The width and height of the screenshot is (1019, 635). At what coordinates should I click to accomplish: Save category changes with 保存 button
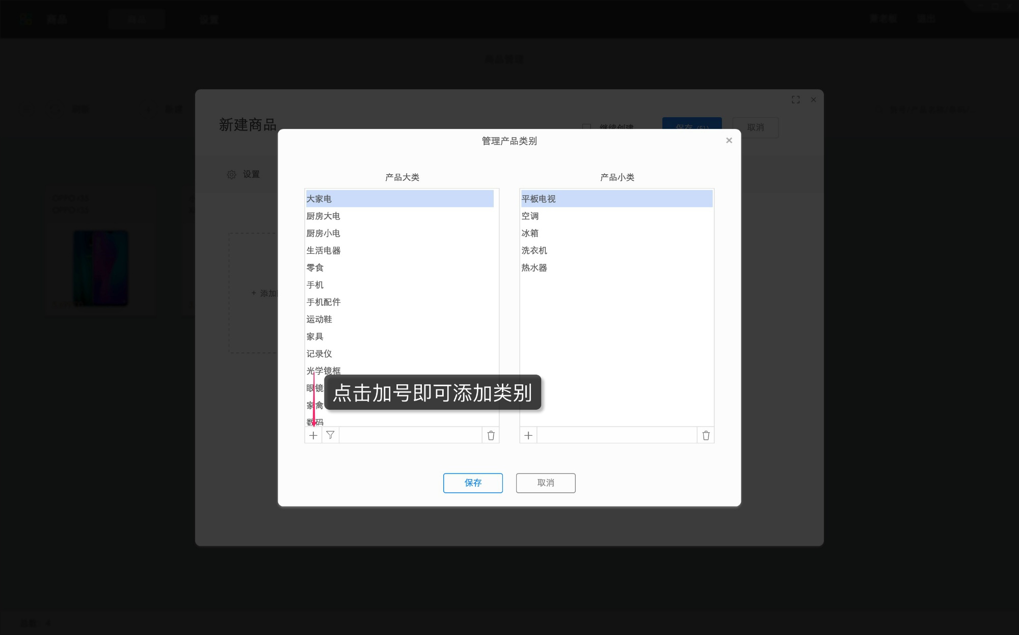tap(472, 483)
